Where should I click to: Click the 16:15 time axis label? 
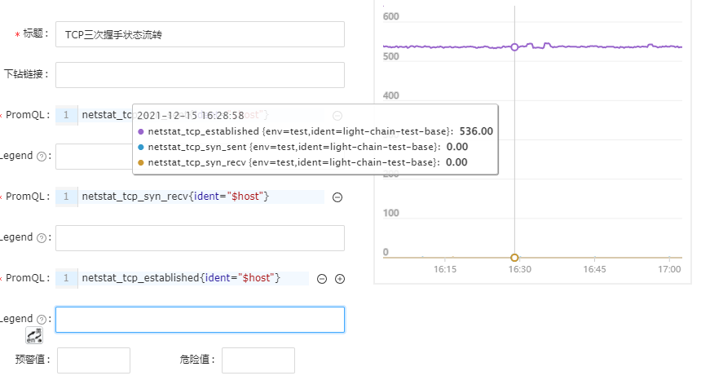[445, 269]
